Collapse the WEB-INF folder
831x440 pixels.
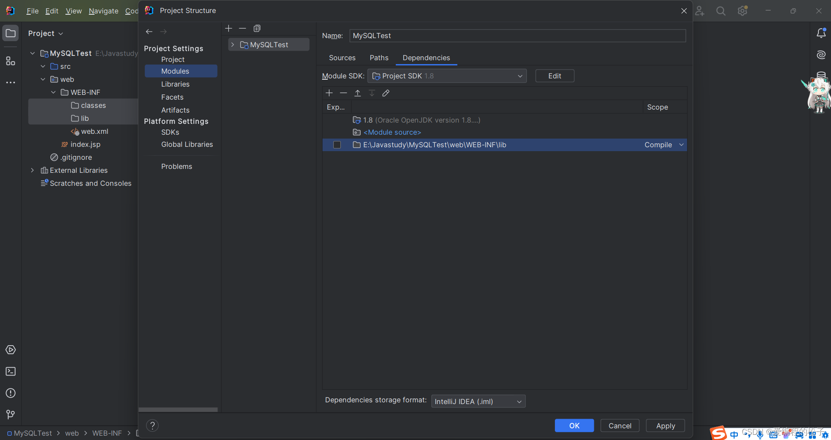pos(53,92)
